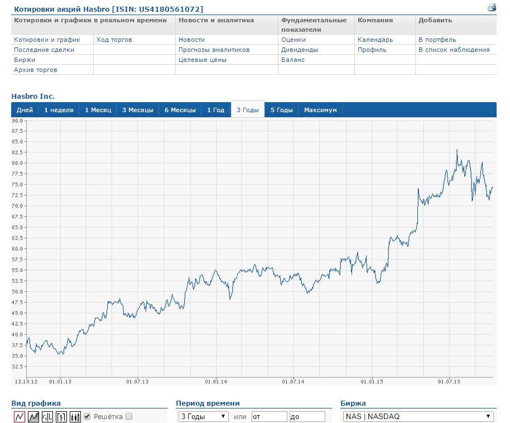Switch to the 1 неделя tab

tap(59, 110)
